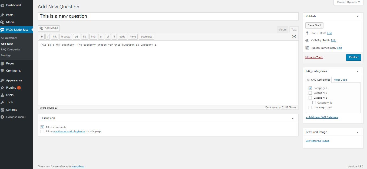This screenshot has width=367, height=169.
Task: Check the Uncategorized checkbox
Action: pyautogui.click(x=310, y=107)
